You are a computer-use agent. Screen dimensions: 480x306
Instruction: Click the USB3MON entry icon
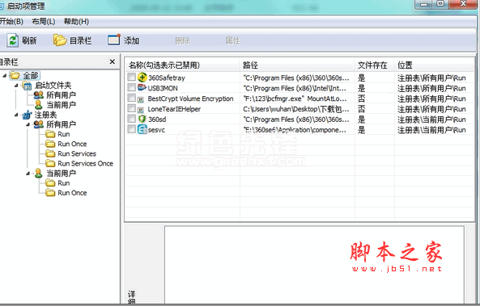pyautogui.click(x=142, y=88)
